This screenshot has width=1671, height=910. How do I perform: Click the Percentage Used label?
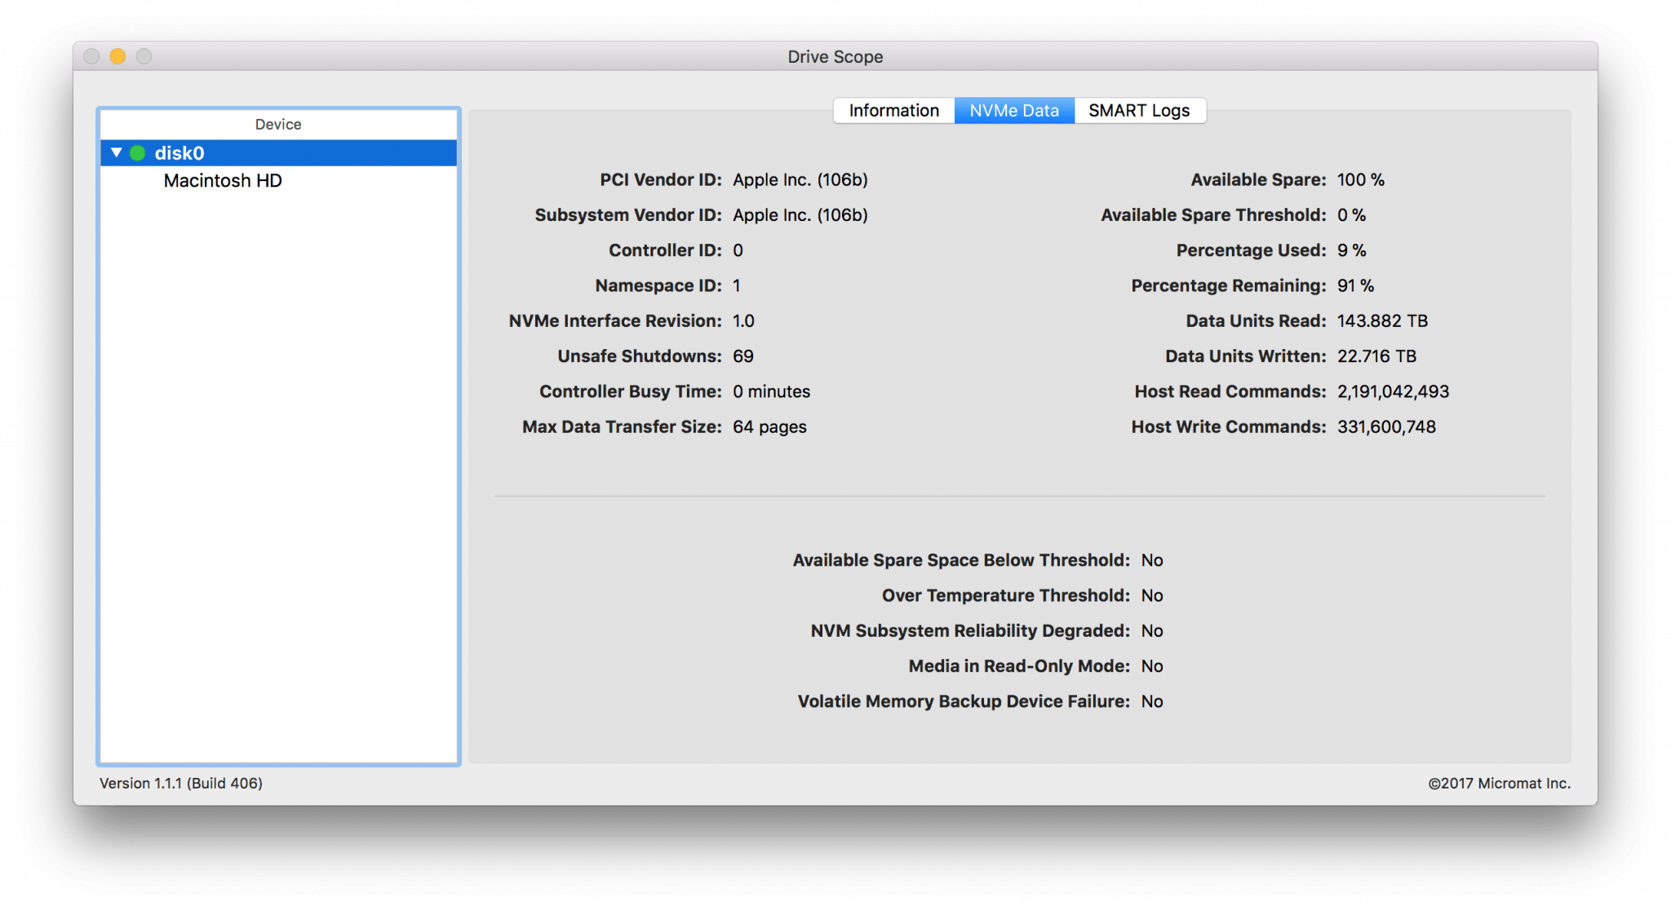(1252, 250)
